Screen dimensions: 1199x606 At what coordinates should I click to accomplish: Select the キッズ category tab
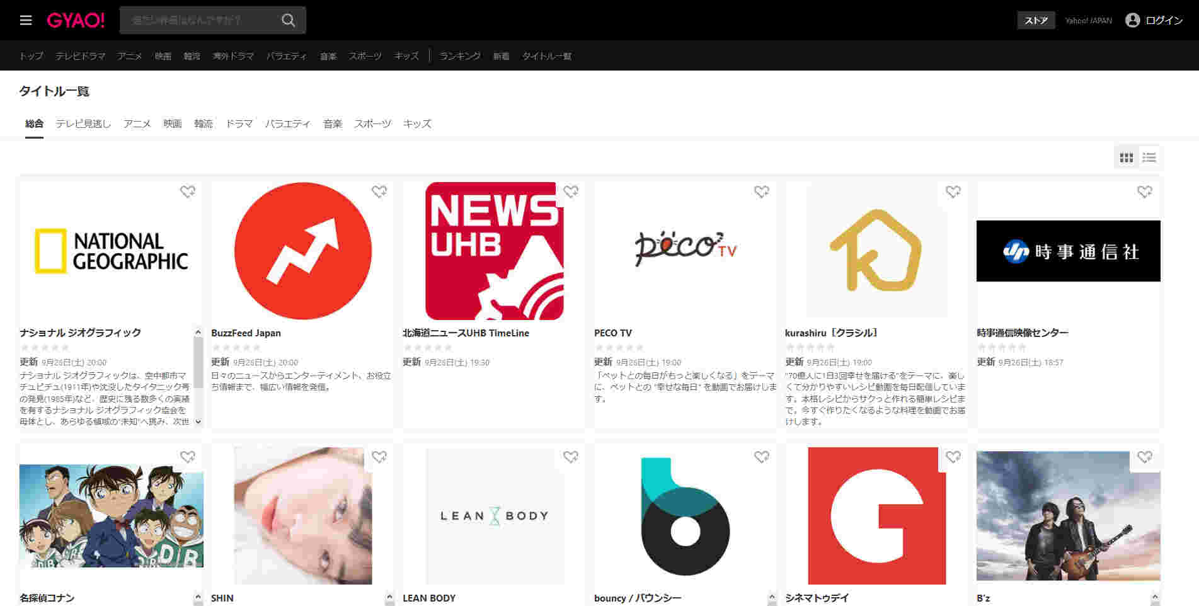coord(417,123)
